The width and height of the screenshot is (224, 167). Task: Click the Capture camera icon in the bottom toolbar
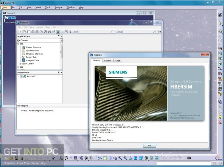tap(189, 158)
